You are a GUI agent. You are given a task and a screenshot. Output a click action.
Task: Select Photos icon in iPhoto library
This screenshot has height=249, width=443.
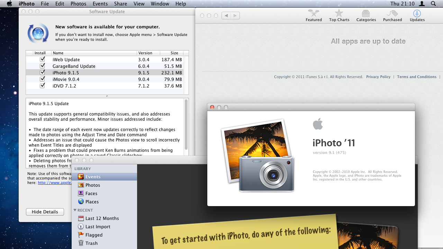coord(81,185)
